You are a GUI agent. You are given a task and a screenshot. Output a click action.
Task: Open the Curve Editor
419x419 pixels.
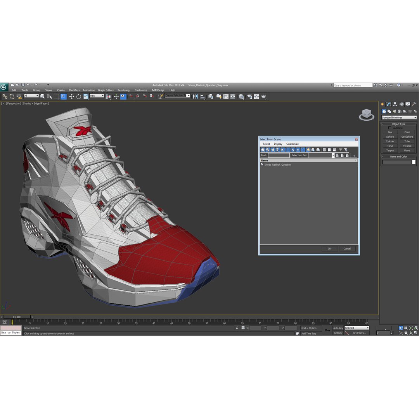point(226,97)
